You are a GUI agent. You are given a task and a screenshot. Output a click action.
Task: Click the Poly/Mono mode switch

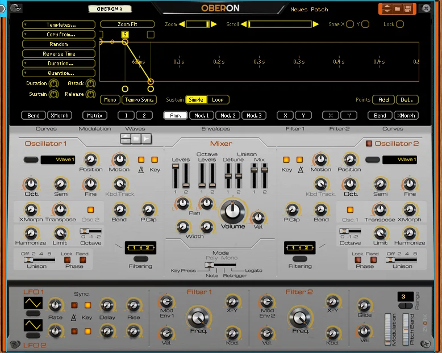(x=220, y=264)
